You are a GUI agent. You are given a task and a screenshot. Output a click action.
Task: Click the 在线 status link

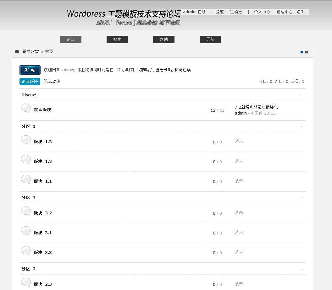coord(202,12)
